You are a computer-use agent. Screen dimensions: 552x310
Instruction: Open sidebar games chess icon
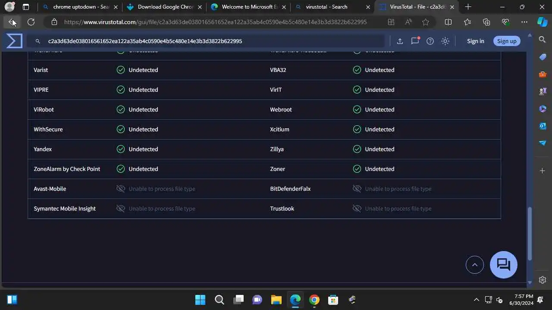tap(543, 91)
